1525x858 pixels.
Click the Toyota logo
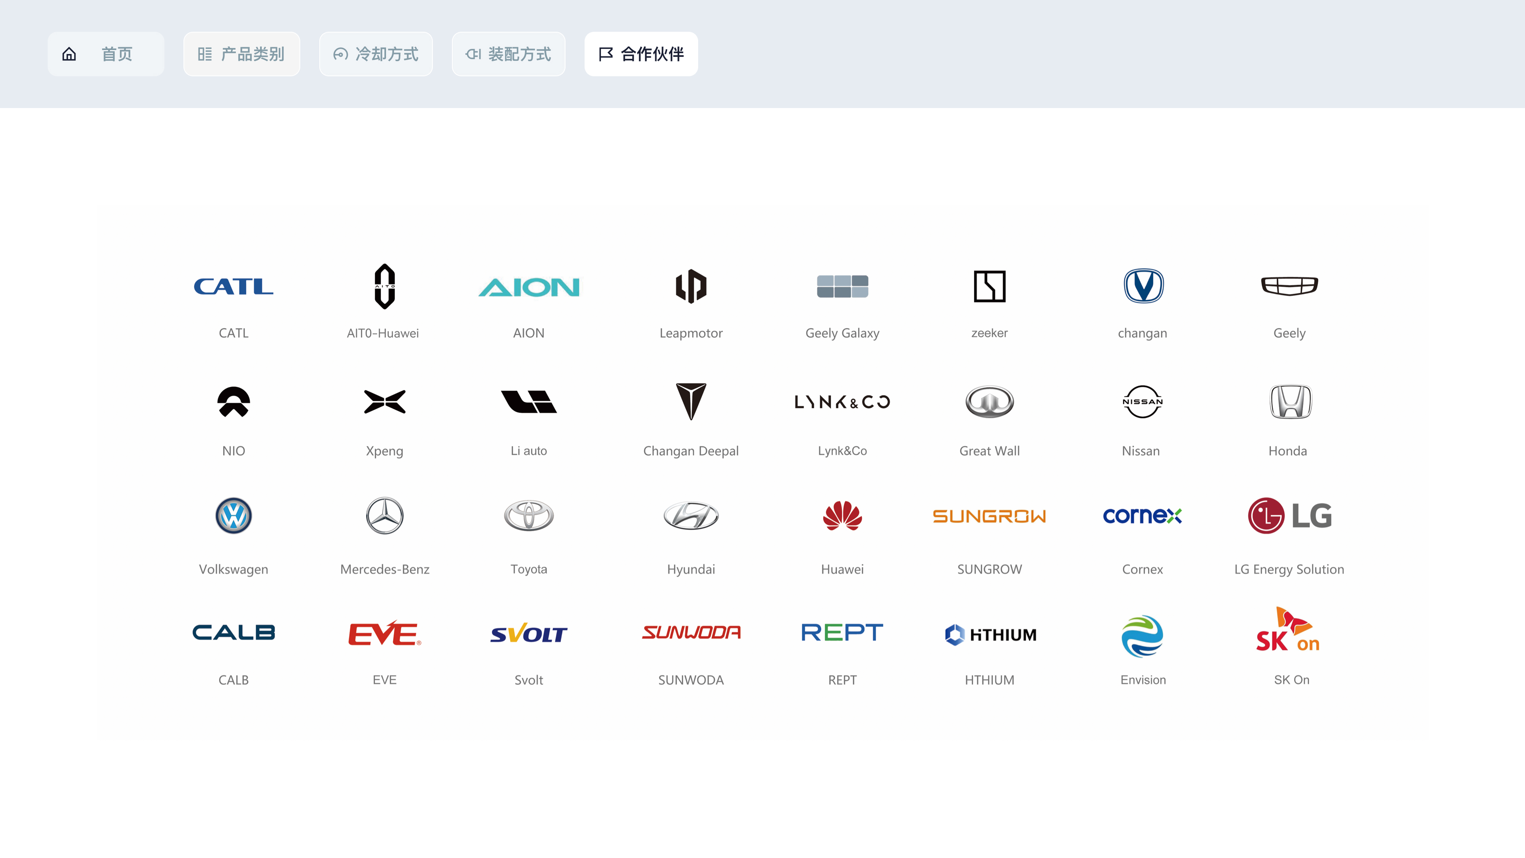(529, 516)
